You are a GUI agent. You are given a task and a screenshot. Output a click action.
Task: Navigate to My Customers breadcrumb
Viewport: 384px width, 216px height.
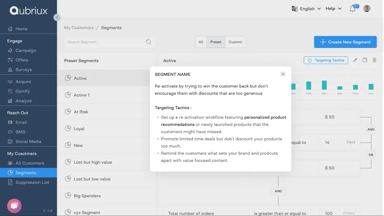pyautogui.click(x=79, y=28)
